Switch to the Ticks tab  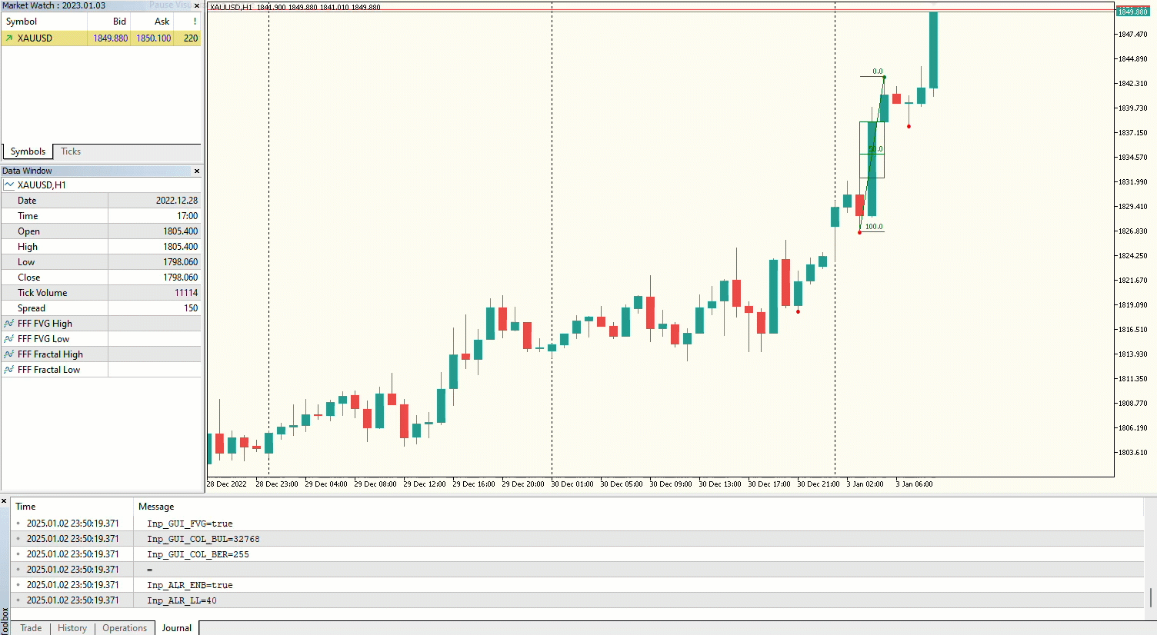pos(71,151)
